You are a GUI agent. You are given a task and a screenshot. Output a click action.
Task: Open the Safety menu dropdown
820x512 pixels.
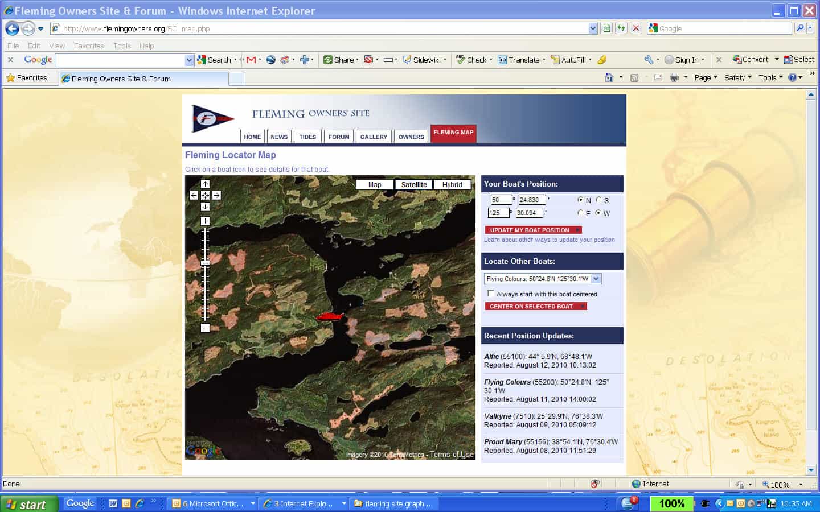(x=738, y=77)
